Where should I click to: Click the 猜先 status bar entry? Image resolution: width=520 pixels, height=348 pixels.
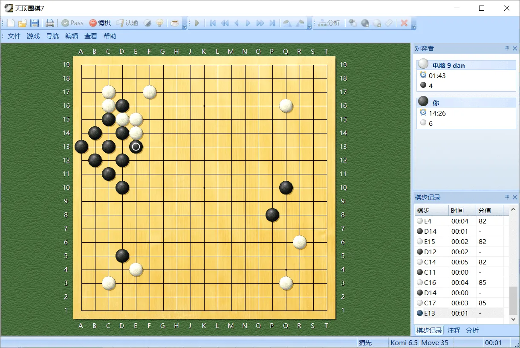coord(365,343)
